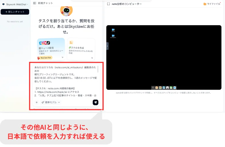Click the arrow on ニュース配信 card
Screen dimensions: 225x147
pos(63,57)
